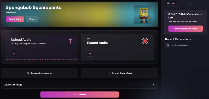
Task: Click the Switch Voice button
Action: point(15,19)
